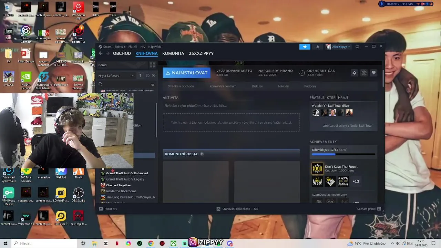Open Stránka v obchodě link

click(181, 86)
